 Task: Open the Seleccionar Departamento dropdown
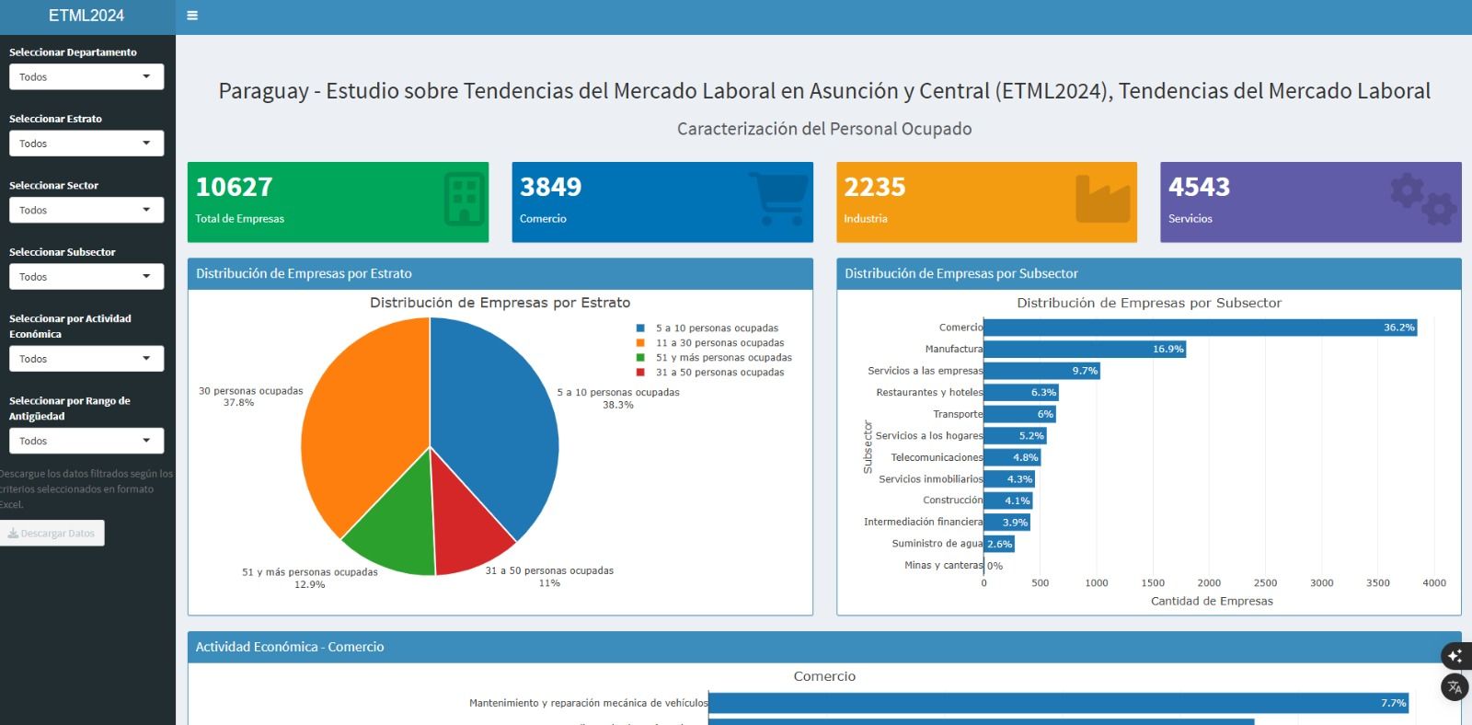point(86,77)
